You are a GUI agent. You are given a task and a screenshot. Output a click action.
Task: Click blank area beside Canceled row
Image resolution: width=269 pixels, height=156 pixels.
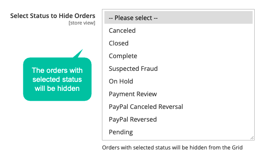click(x=194, y=31)
